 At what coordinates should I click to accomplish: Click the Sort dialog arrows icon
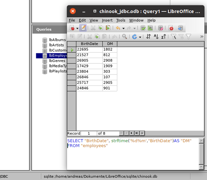pos(149,36)
